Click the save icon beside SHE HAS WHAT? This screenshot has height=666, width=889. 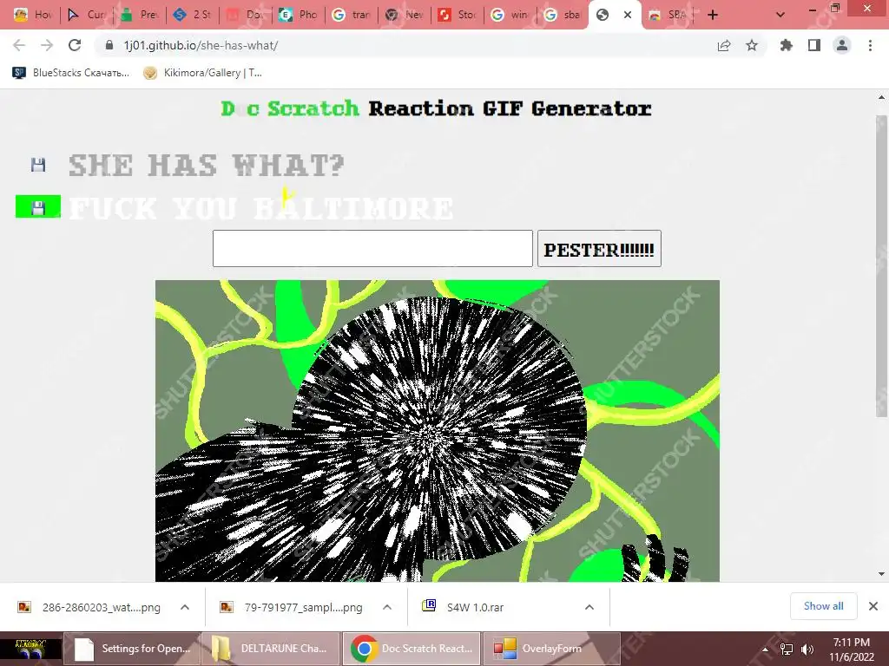[x=38, y=165]
